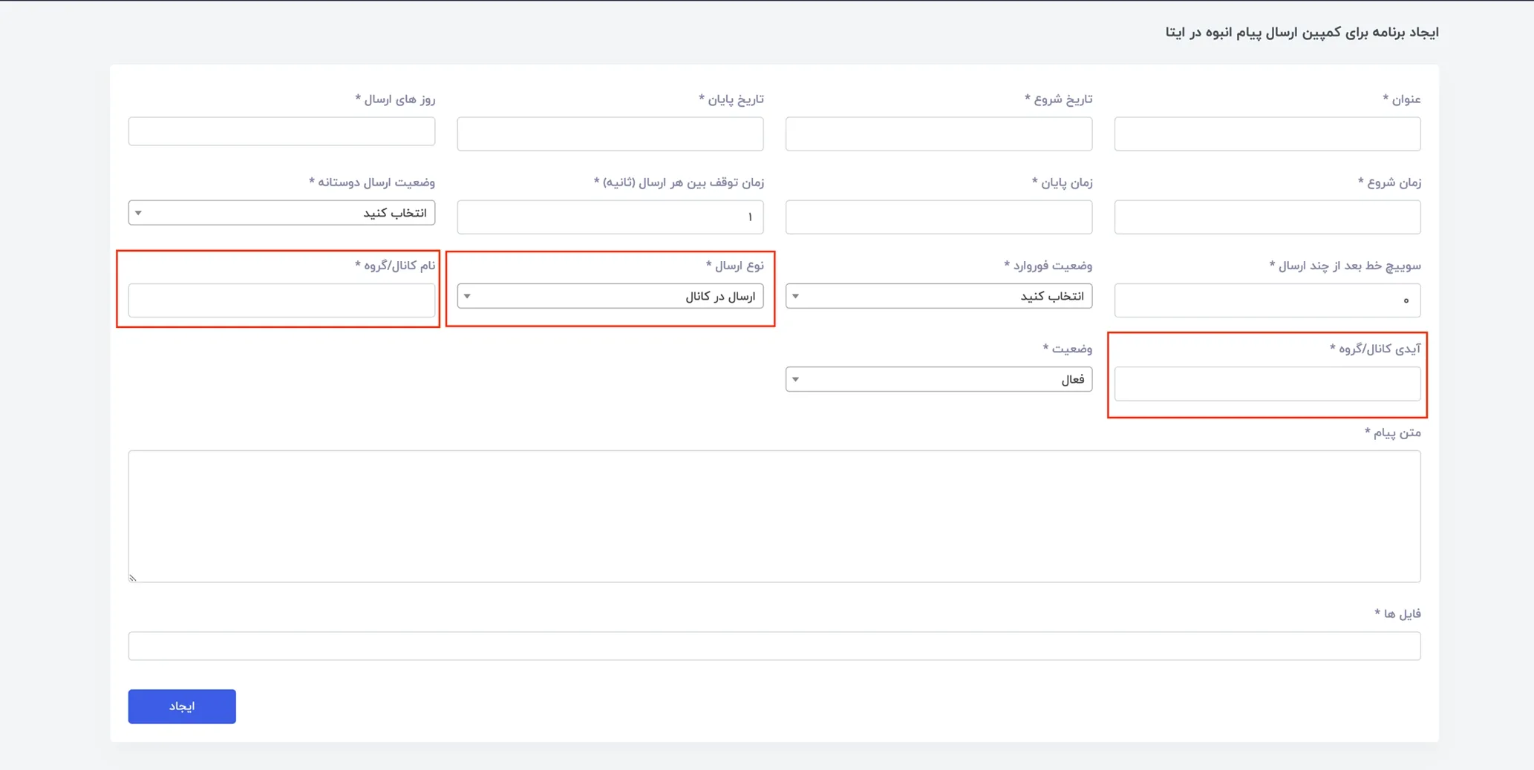Click the روز های ارسال field

coord(281,131)
